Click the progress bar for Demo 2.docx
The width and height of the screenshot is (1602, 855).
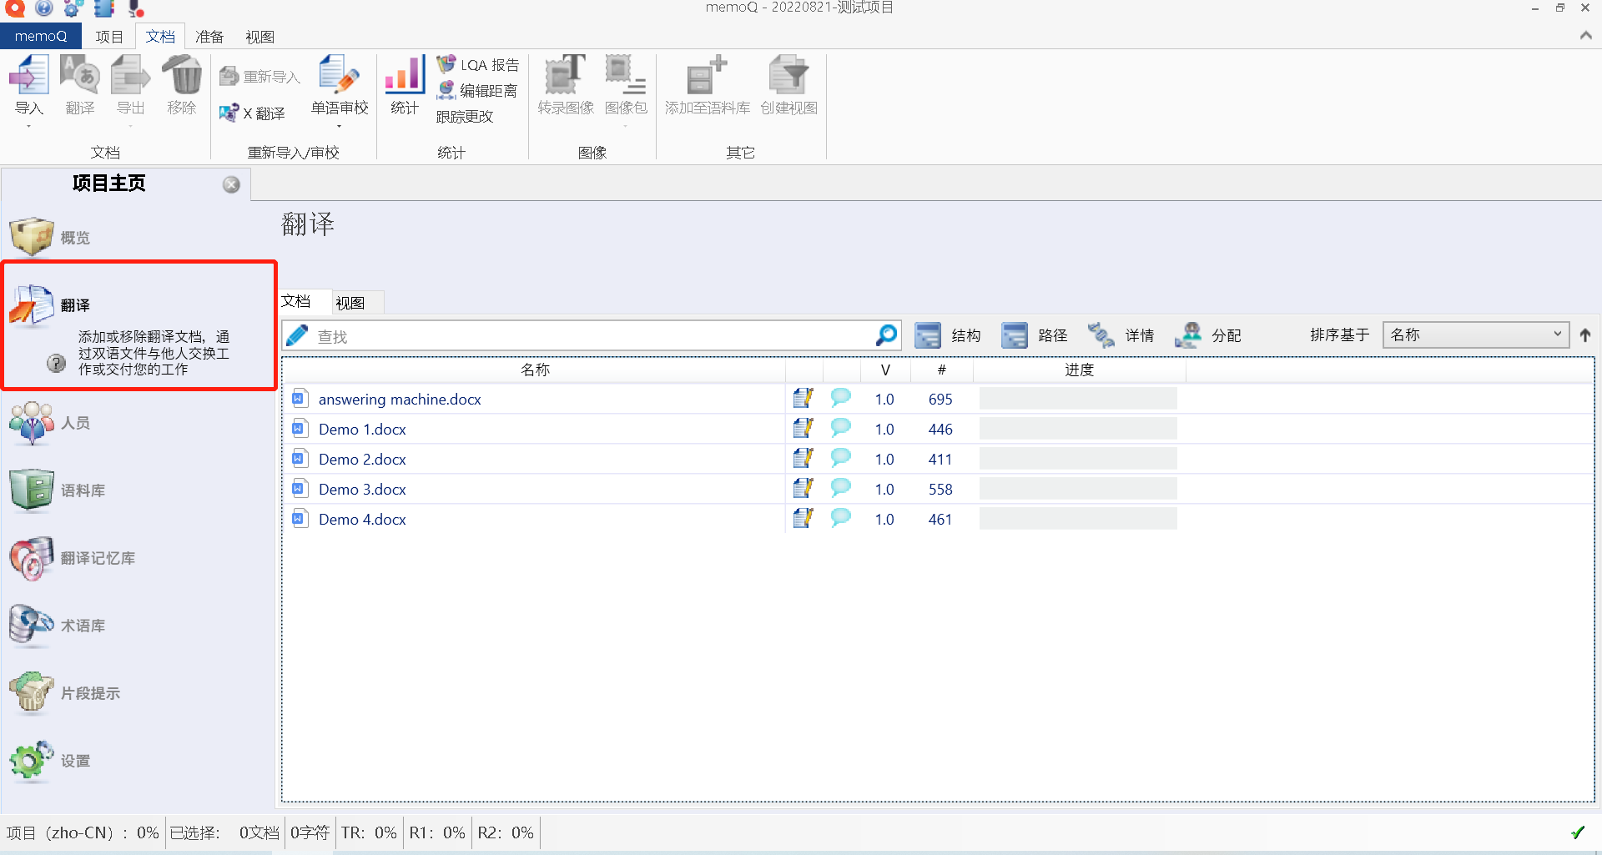click(1078, 459)
